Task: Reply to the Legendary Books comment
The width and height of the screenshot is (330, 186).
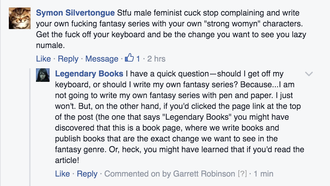Action: 87,174
